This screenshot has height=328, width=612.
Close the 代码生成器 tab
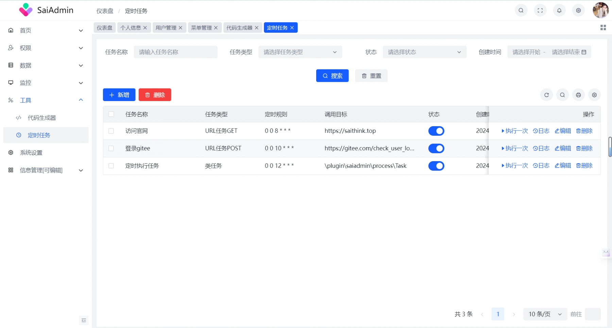[x=257, y=28]
